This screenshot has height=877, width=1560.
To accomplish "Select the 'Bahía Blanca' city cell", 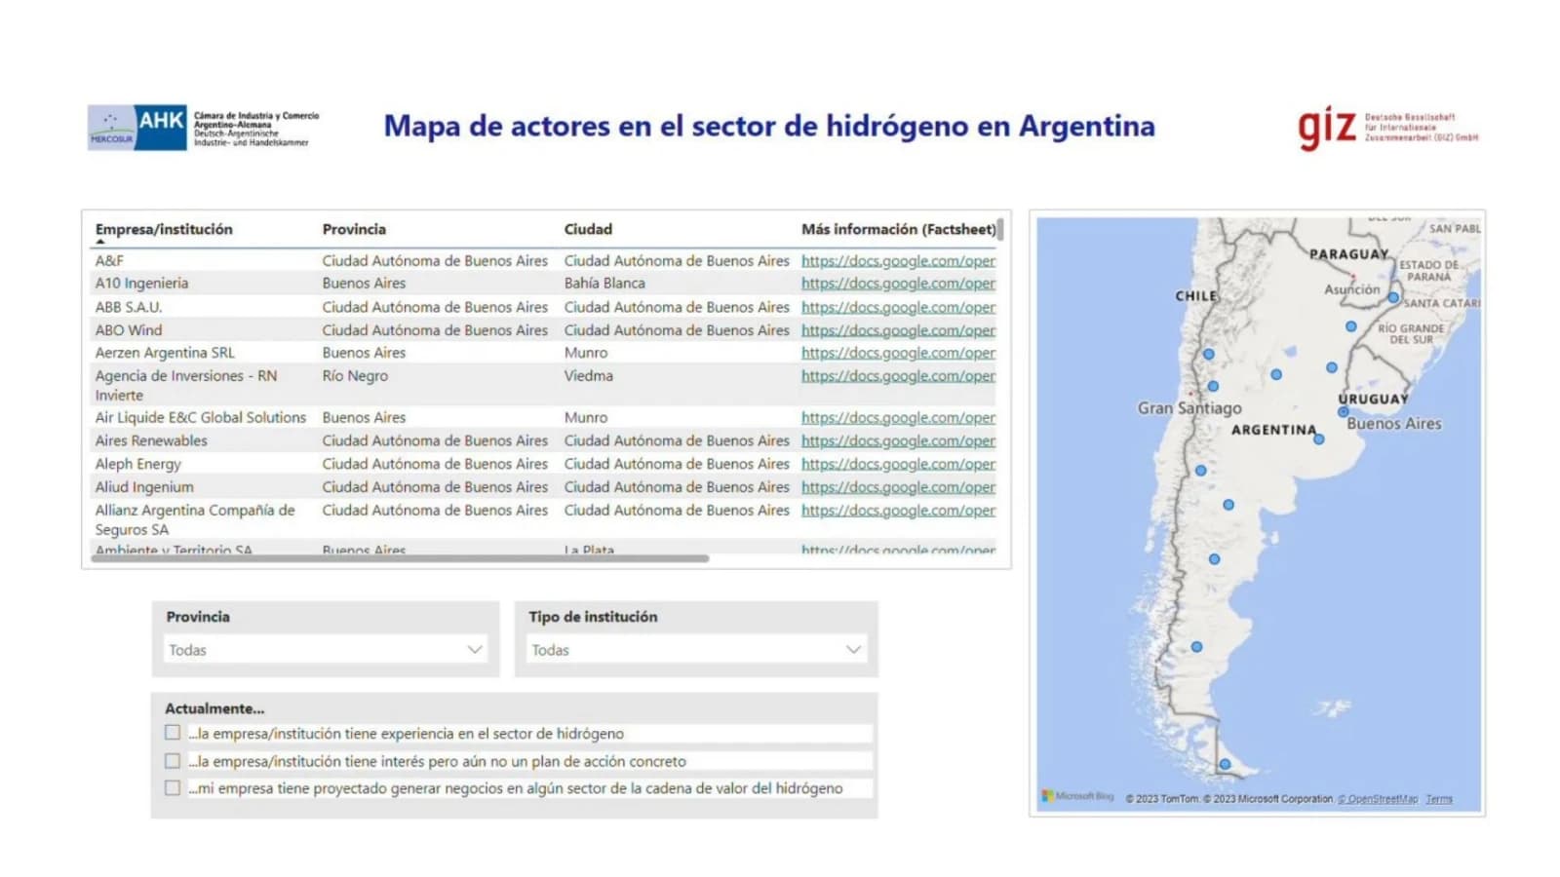I will tap(604, 283).
